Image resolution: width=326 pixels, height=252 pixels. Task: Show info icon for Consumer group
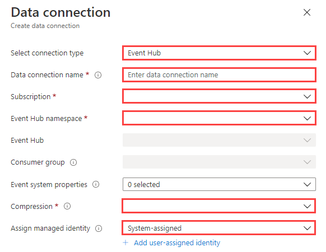click(x=73, y=162)
